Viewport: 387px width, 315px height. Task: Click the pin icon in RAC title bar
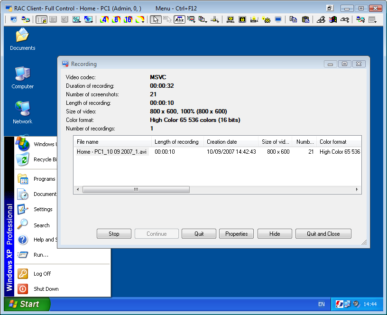click(x=330, y=8)
